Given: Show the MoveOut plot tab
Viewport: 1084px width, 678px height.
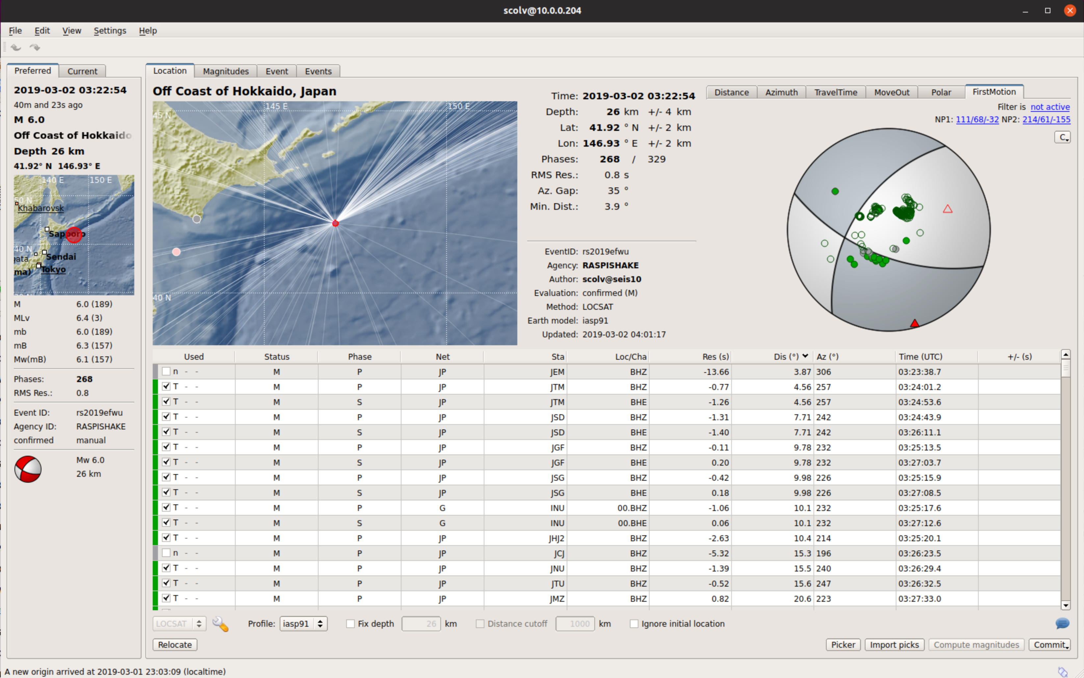Looking at the screenshot, I should (x=891, y=92).
